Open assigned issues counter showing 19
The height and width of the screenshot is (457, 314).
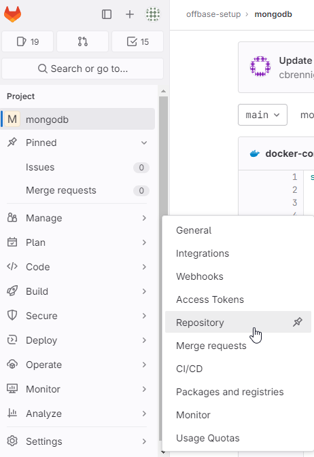pos(28,41)
